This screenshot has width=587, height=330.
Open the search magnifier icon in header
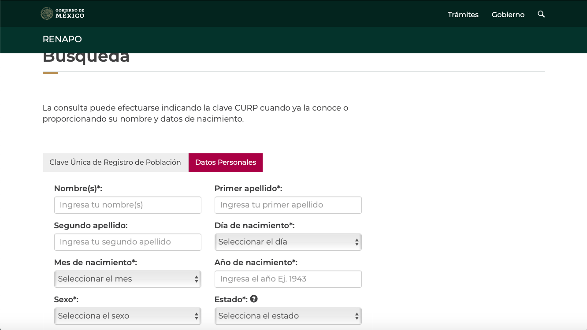[541, 14]
